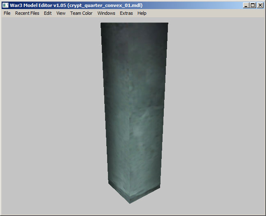Close the War3 Model Editor window
266x216 pixels.
(260, 5)
